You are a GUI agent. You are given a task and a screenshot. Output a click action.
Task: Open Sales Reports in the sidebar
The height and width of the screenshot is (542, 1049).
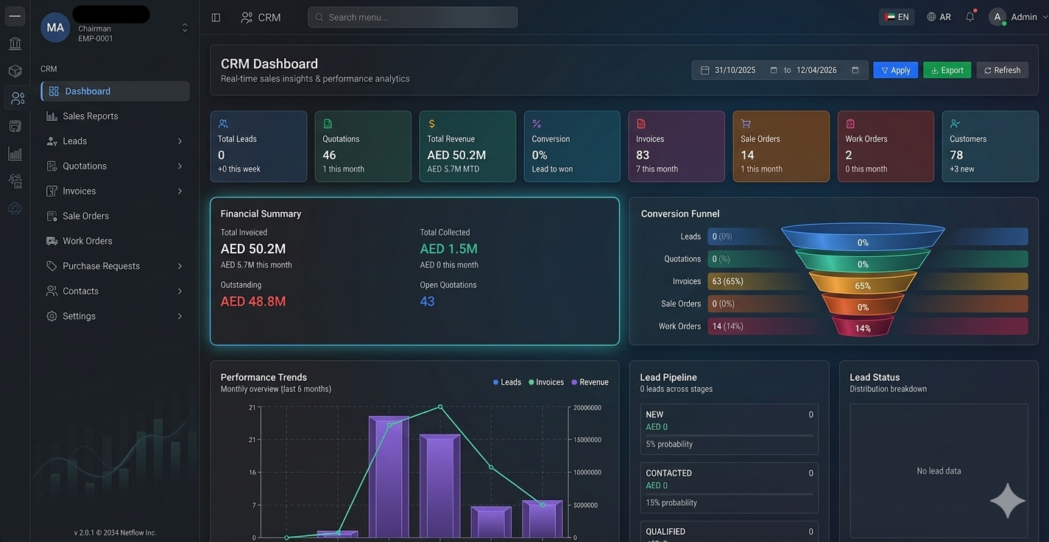coord(90,116)
